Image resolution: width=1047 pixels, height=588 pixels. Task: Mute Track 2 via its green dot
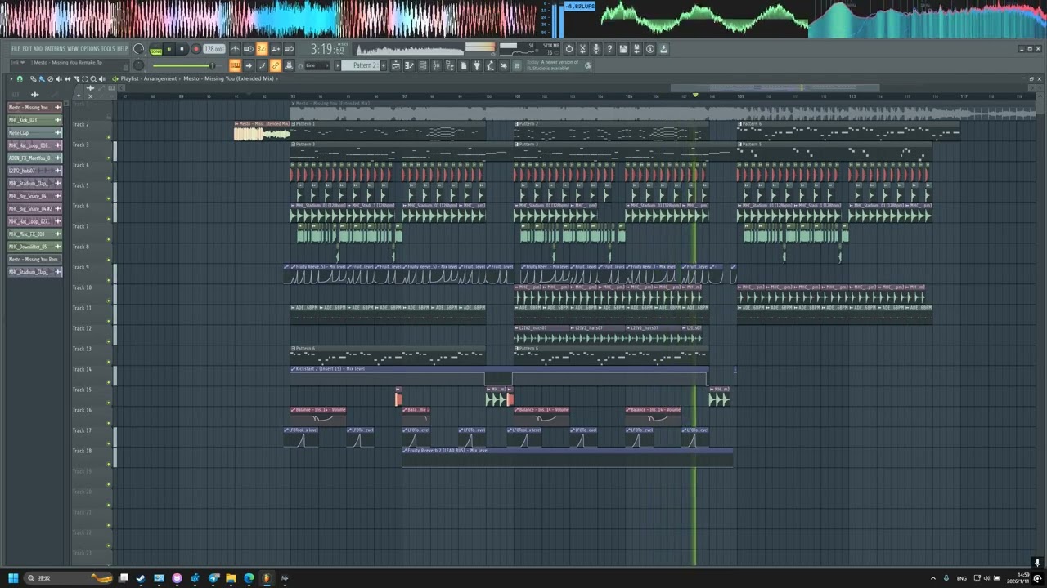click(109, 137)
